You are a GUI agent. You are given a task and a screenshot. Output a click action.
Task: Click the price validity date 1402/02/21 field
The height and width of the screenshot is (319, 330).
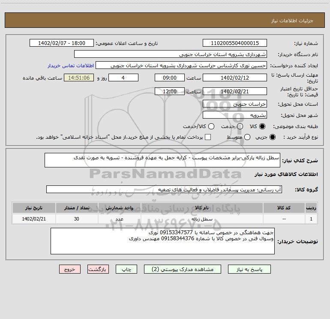point(235,91)
